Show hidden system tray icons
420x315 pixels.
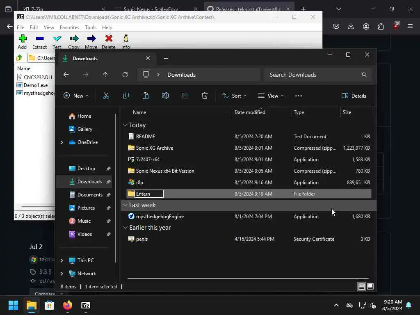[x=336, y=305]
